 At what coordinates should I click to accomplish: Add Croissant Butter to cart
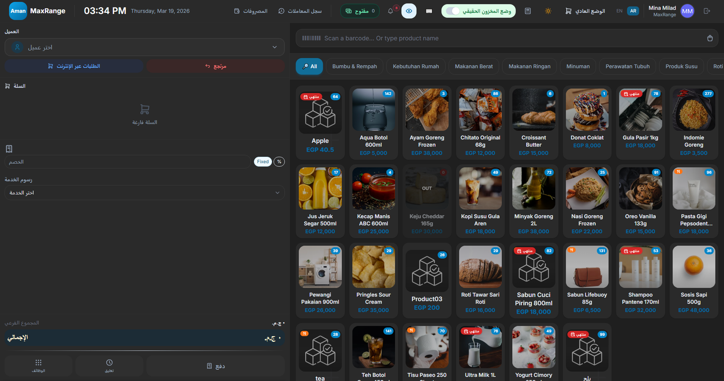point(534,122)
